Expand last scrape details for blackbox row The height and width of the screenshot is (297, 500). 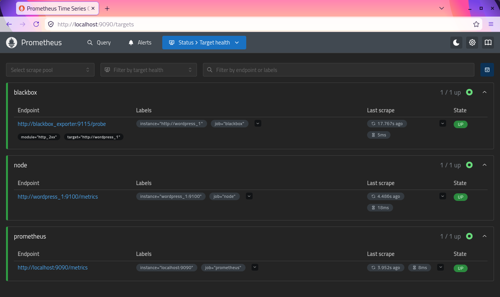[443, 123]
